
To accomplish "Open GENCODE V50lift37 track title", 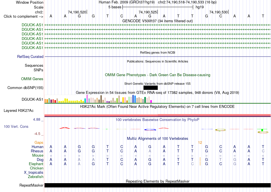I will tap(157, 21).
